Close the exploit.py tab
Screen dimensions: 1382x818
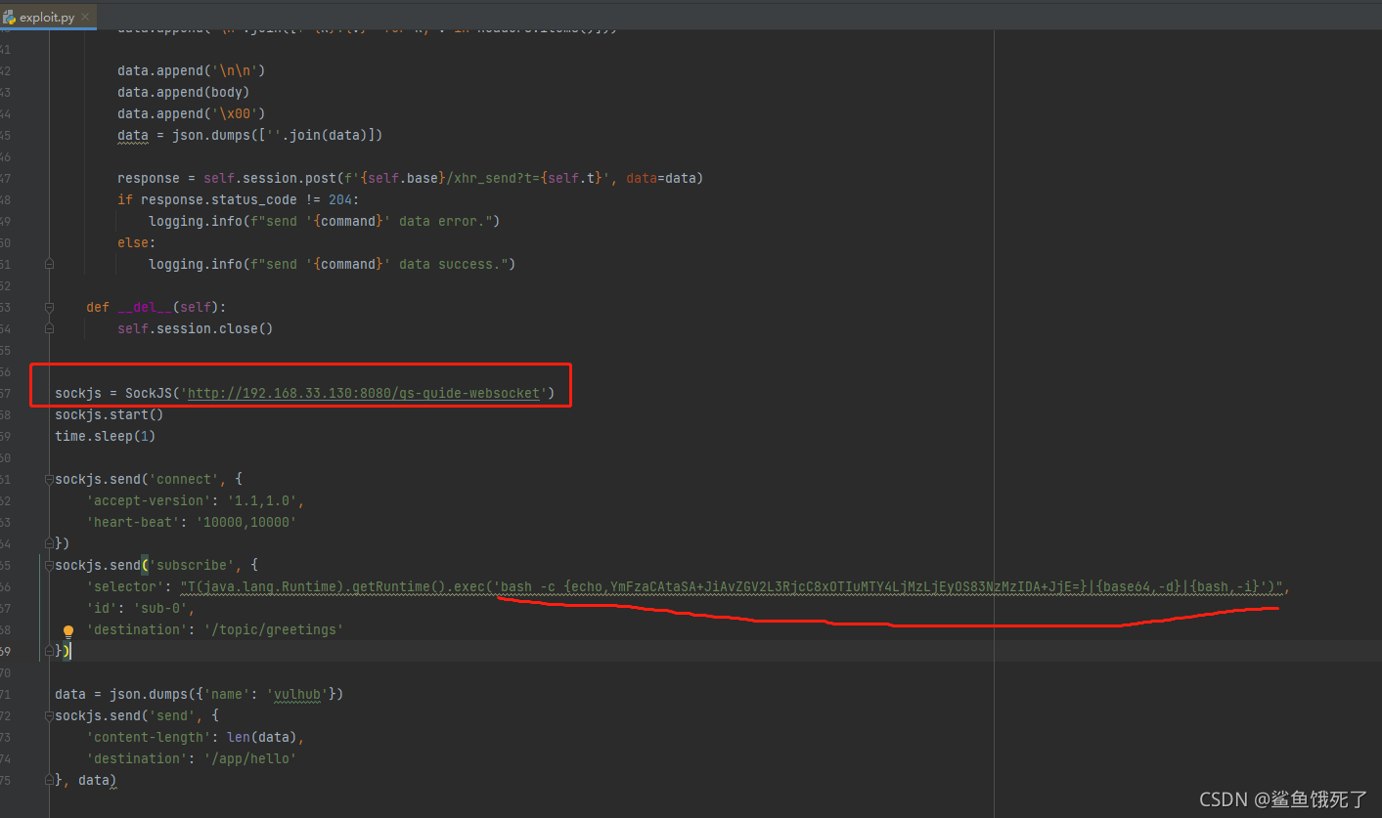pyautogui.click(x=85, y=18)
